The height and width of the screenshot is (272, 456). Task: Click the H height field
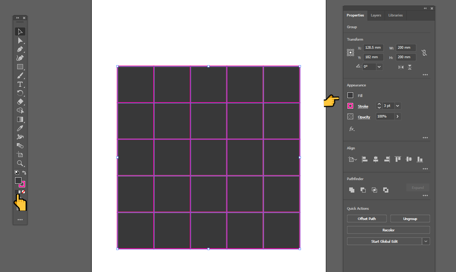coord(406,57)
